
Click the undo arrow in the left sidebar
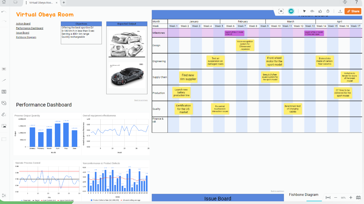[4, 12]
